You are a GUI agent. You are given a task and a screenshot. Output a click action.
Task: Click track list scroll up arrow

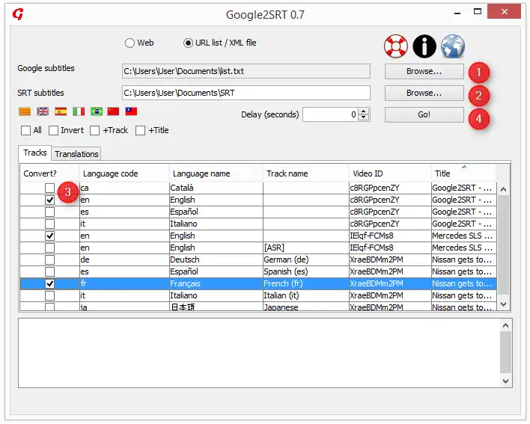503,189
